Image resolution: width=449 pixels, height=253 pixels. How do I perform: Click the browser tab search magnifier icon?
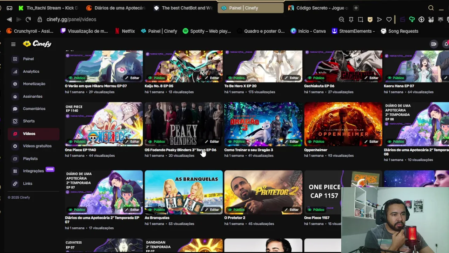pos(431,8)
